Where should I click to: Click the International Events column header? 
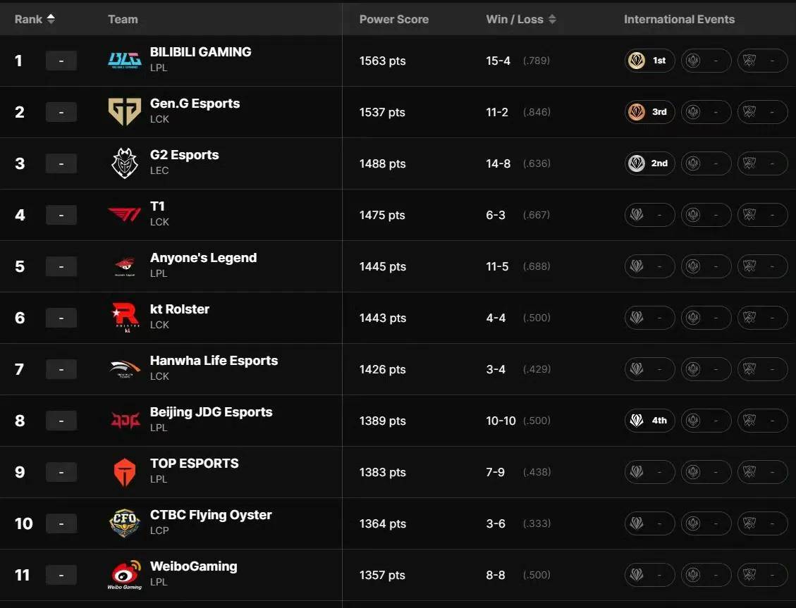coord(679,19)
